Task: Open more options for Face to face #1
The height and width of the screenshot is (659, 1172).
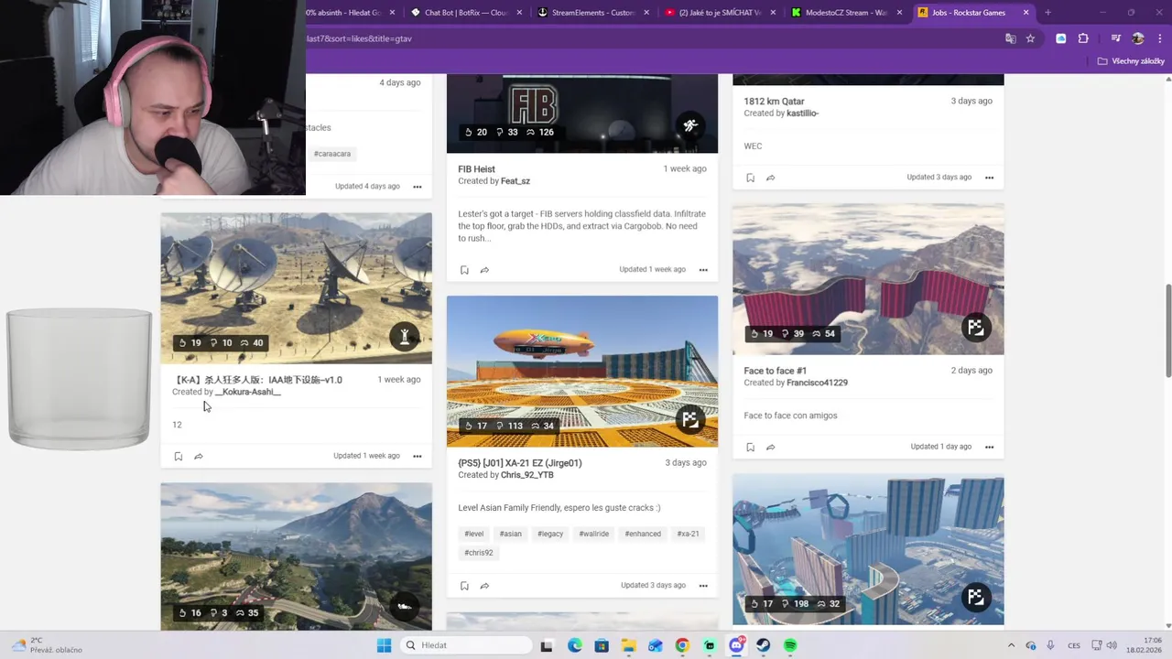Action: [x=989, y=448]
